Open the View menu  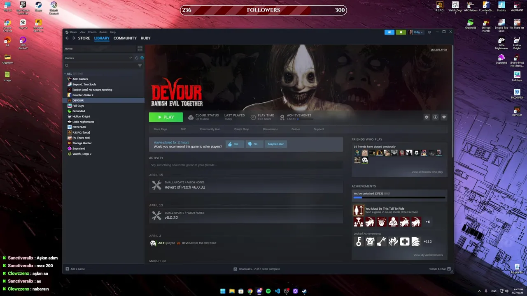coord(82,32)
